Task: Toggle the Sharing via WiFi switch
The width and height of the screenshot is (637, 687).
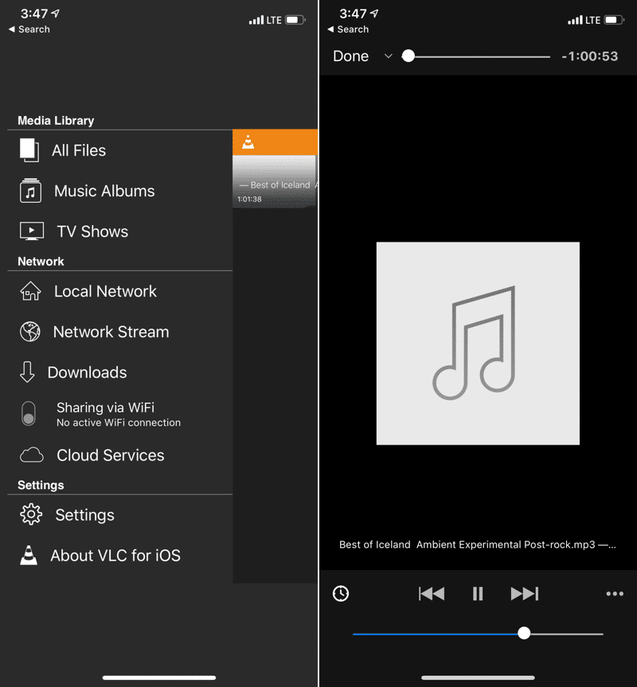Action: pyautogui.click(x=29, y=414)
